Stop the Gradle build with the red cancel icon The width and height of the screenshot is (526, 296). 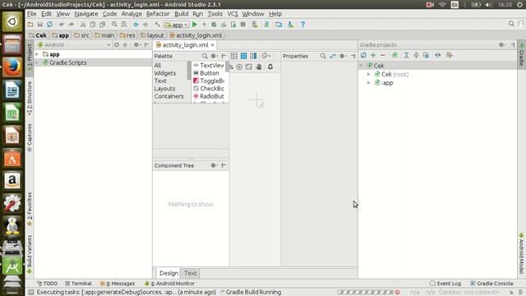pos(398,293)
